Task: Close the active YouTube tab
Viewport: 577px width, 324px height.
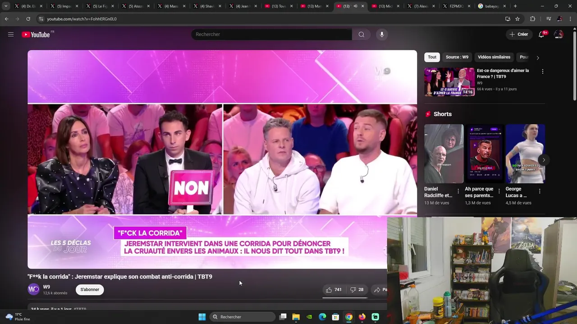Action: tap(363, 6)
